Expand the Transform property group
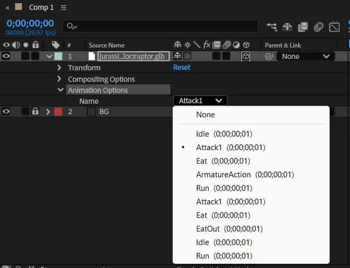350x268 pixels. point(59,68)
